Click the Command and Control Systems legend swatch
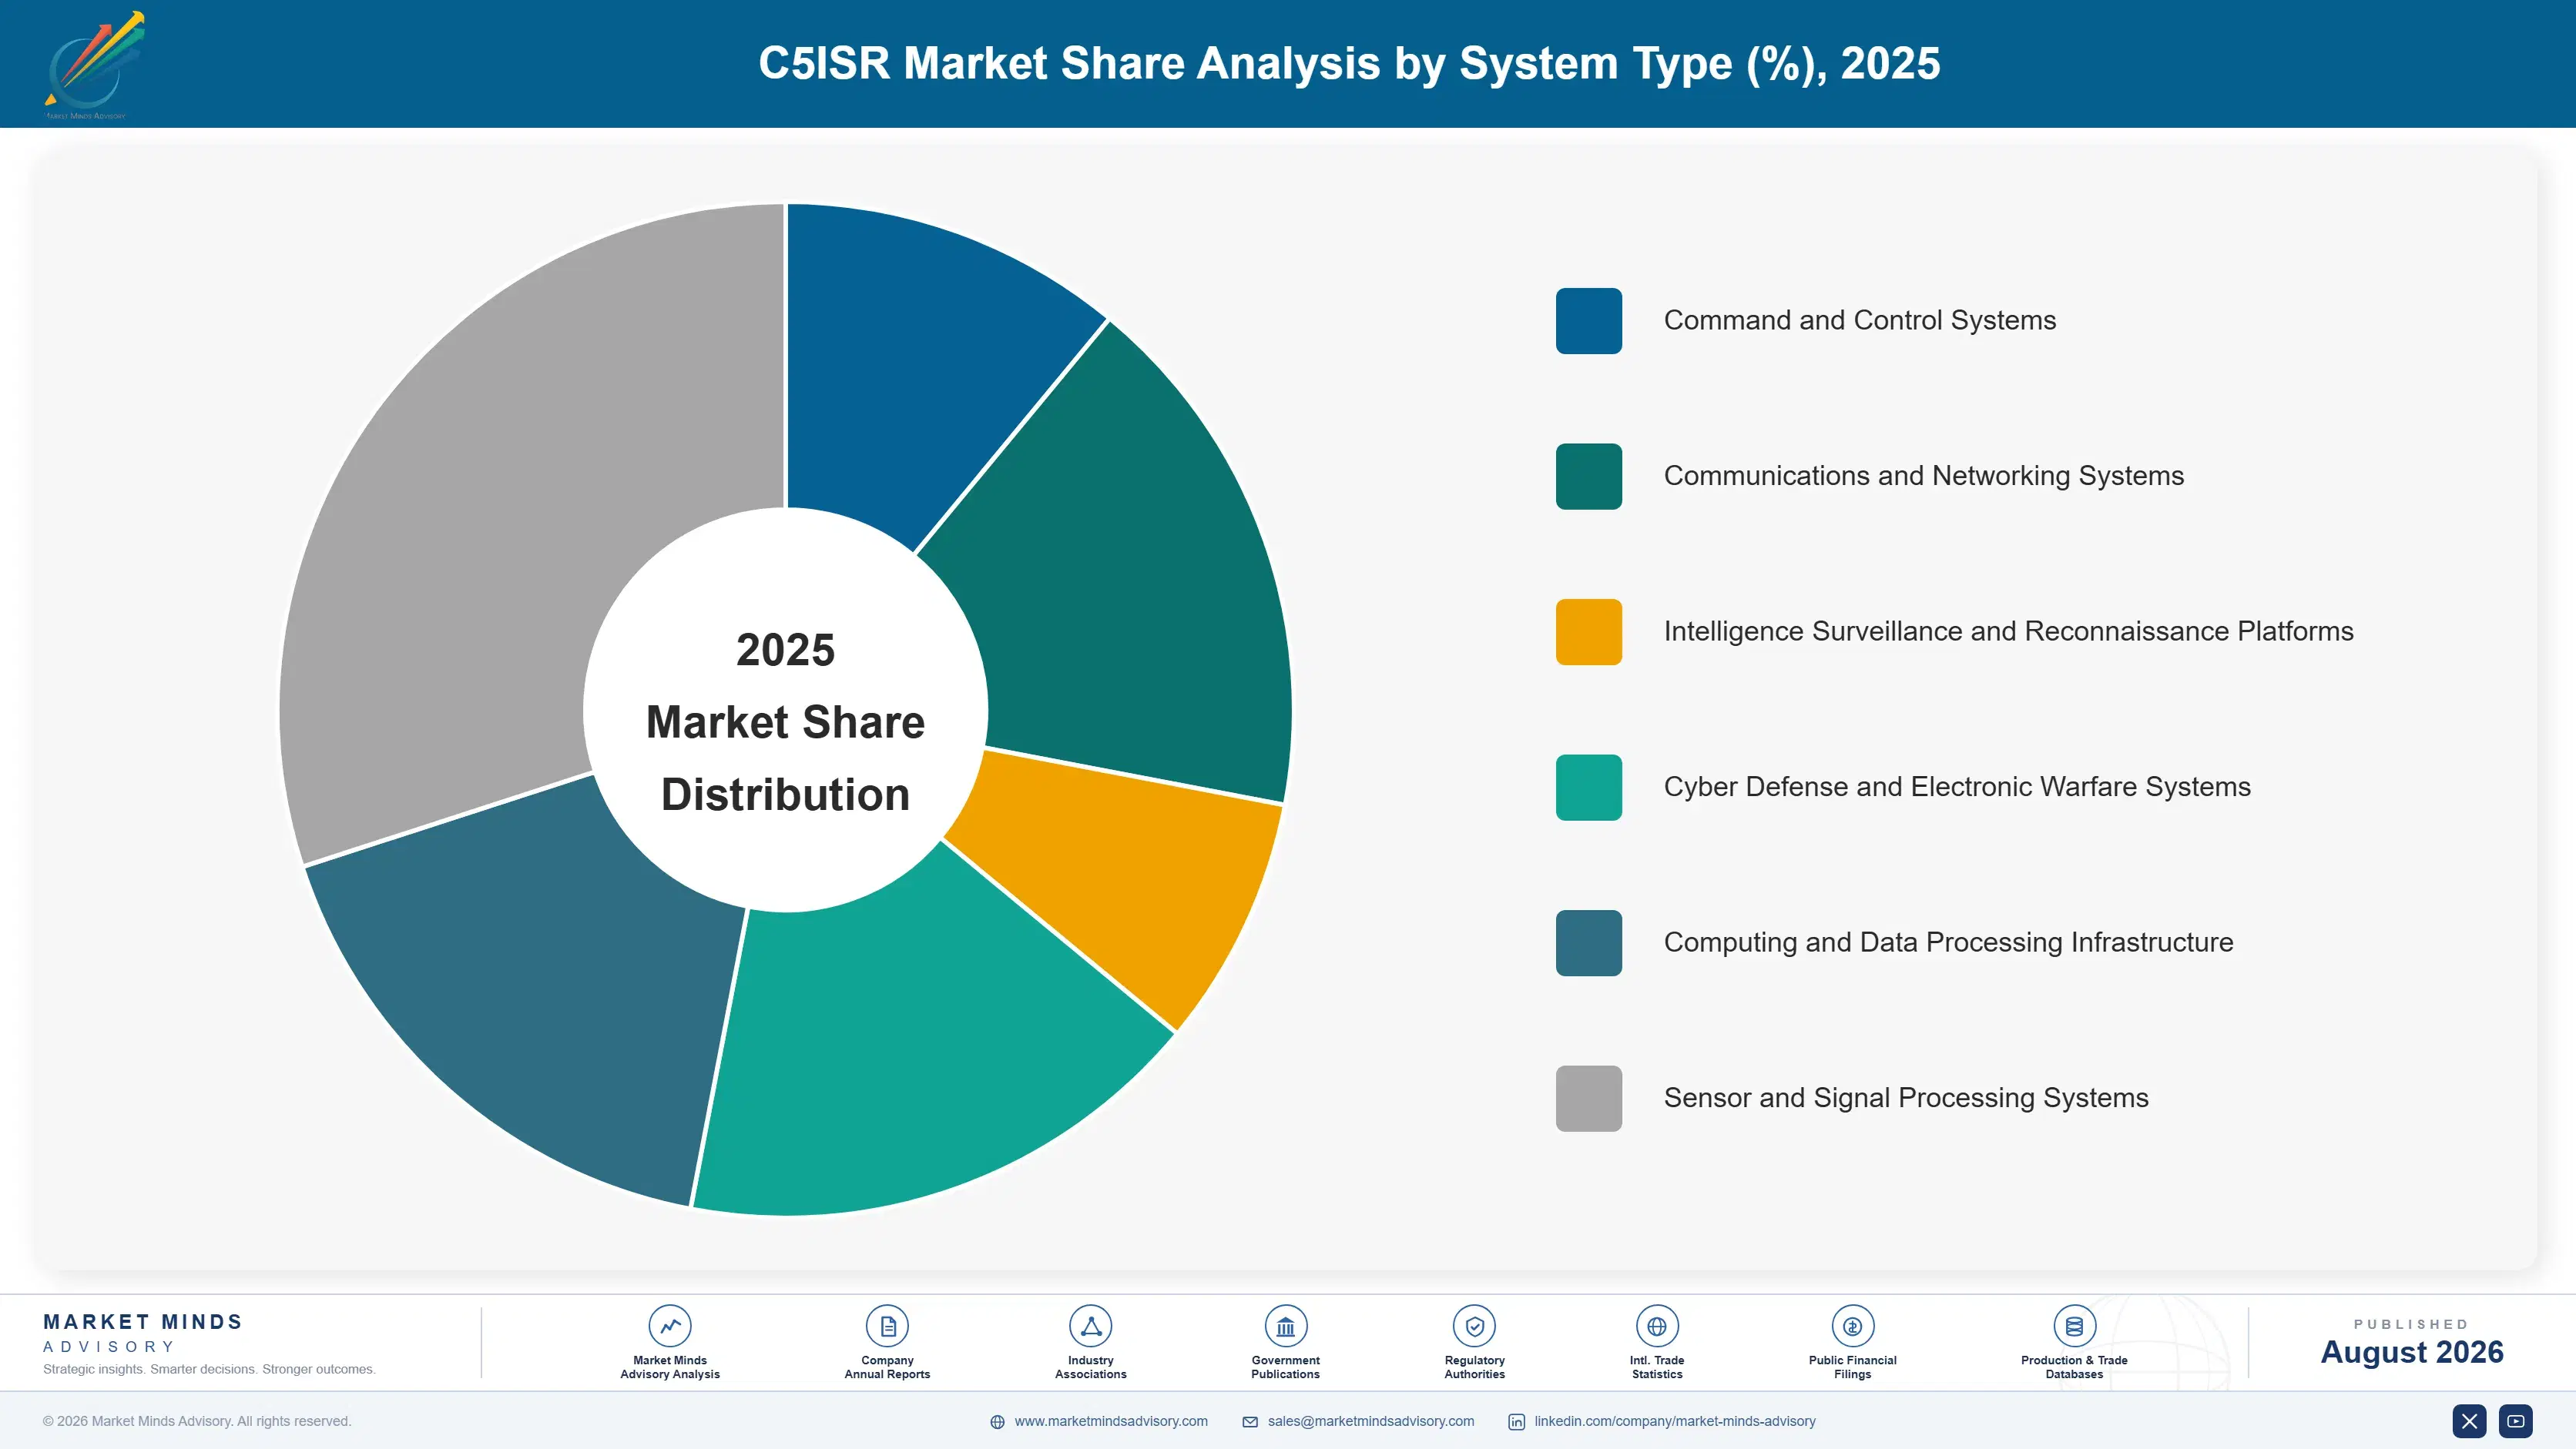This screenshot has width=2576, height=1449. coord(1588,321)
